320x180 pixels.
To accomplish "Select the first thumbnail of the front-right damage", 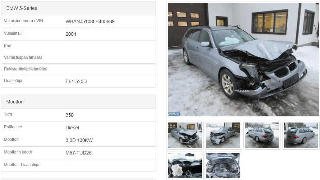I will pyautogui.click(x=185, y=135).
